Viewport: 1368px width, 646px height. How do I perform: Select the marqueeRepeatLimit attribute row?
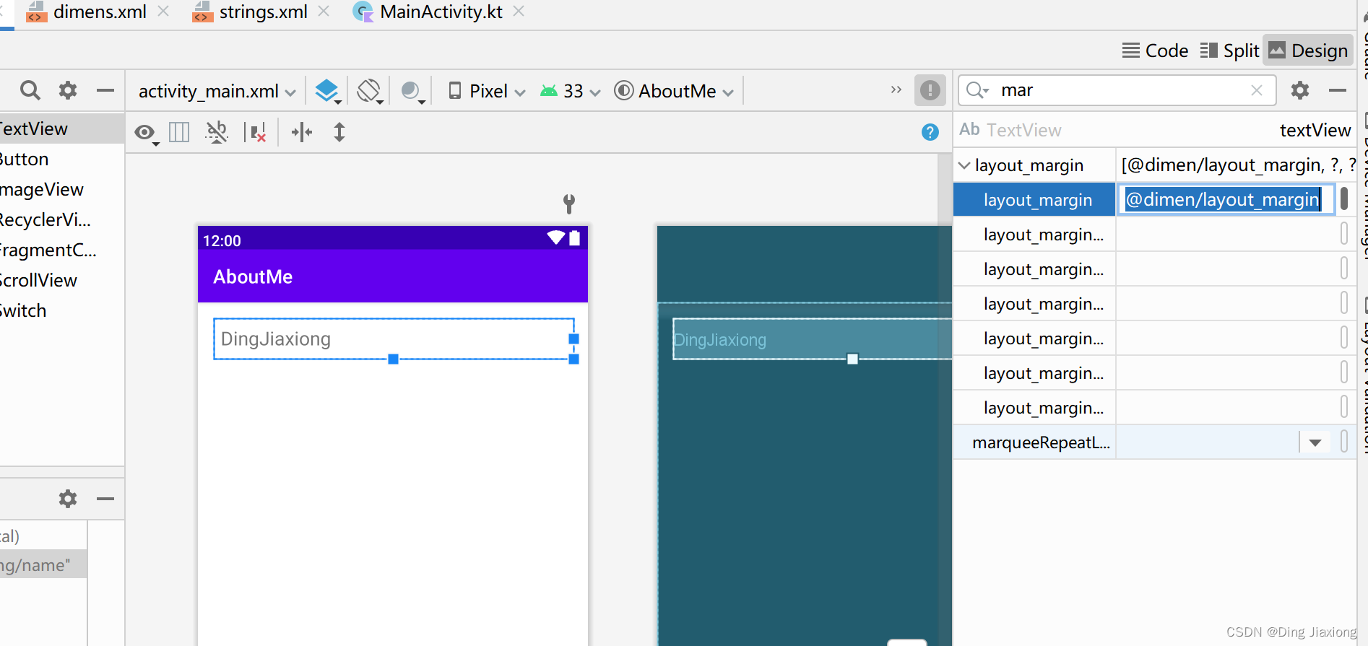point(1154,442)
